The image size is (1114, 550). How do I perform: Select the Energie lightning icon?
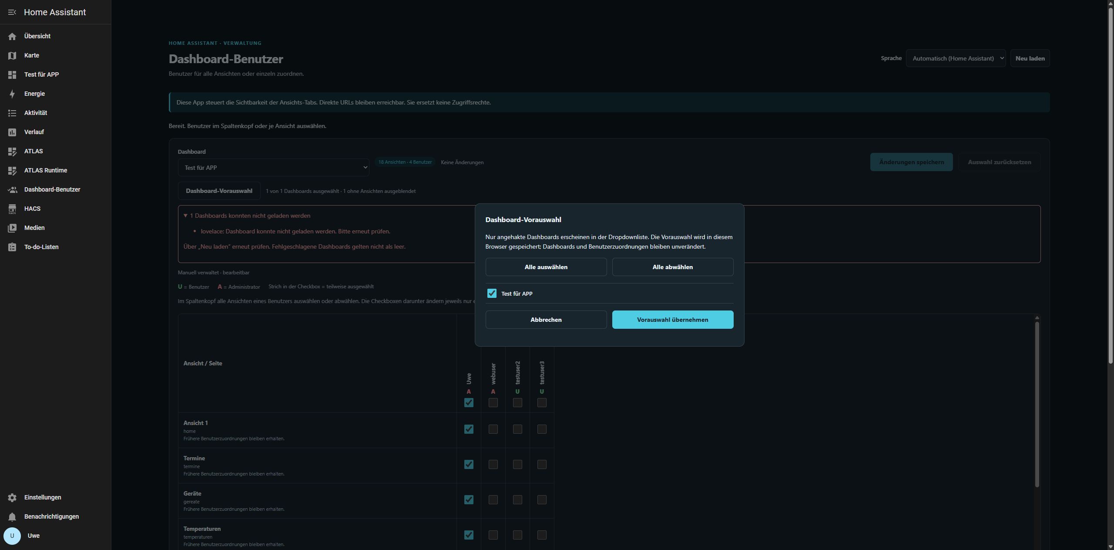[x=12, y=94]
